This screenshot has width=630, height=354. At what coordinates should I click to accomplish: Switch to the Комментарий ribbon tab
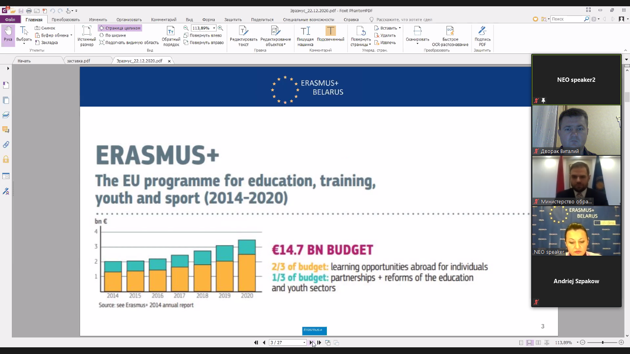(164, 20)
